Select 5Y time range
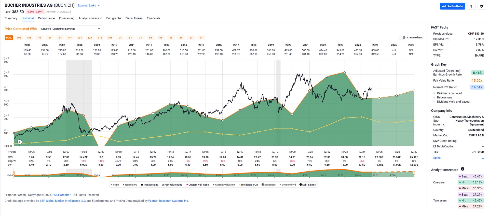This screenshot has height=215, width=489. point(161,38)
